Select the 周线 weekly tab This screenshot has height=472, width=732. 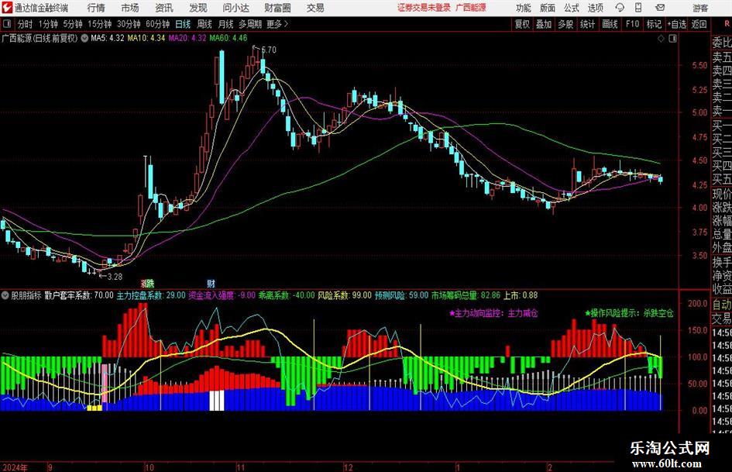point(204,24)
